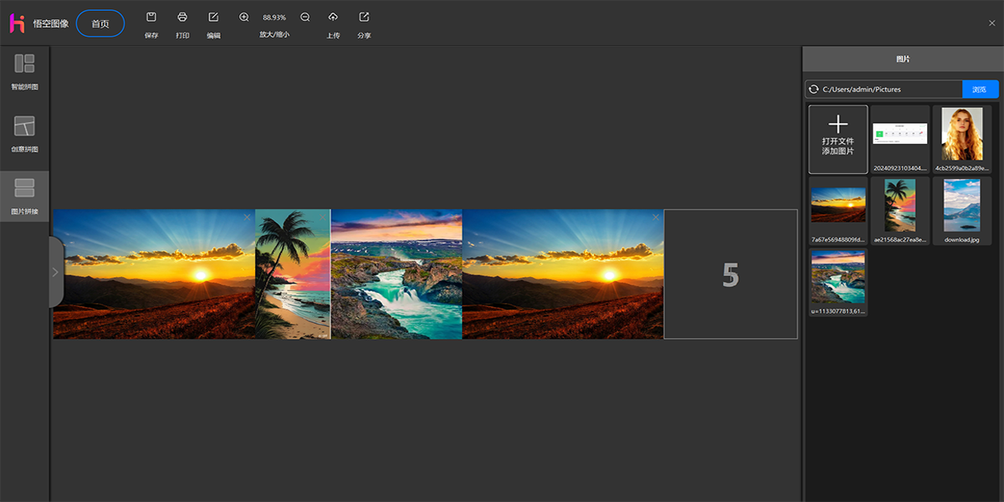Remove the sunset image left of the palm tree

click(x=247, y=218)
